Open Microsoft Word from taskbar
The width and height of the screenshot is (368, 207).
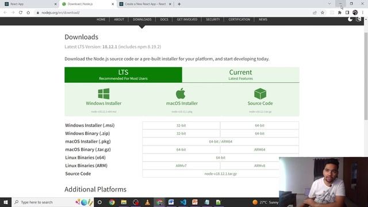point(171,202)
